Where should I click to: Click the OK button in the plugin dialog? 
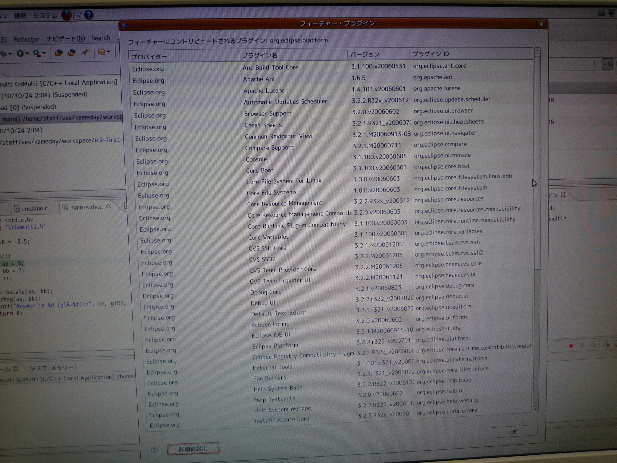click(513, 432)
